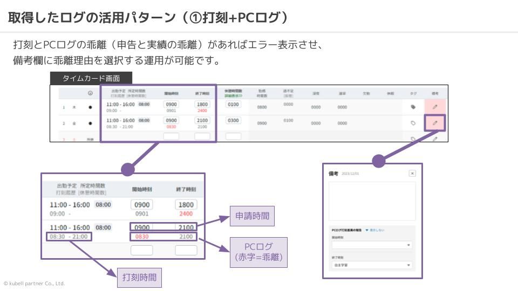Close the 備考 remarks dialog
This screenshot has height=291, width=518.
pyautogui.click(x=412, y=174)
